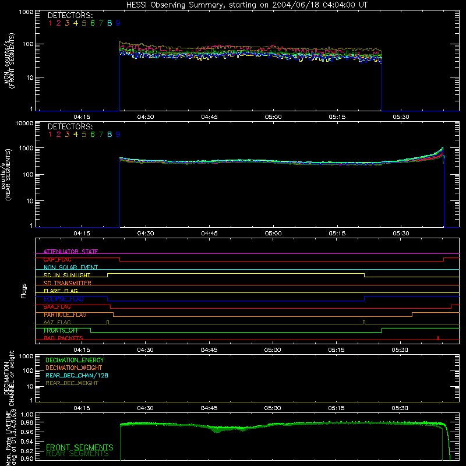Click the counts/s (REAR SEGMENTS) axis label

[6, 175]
